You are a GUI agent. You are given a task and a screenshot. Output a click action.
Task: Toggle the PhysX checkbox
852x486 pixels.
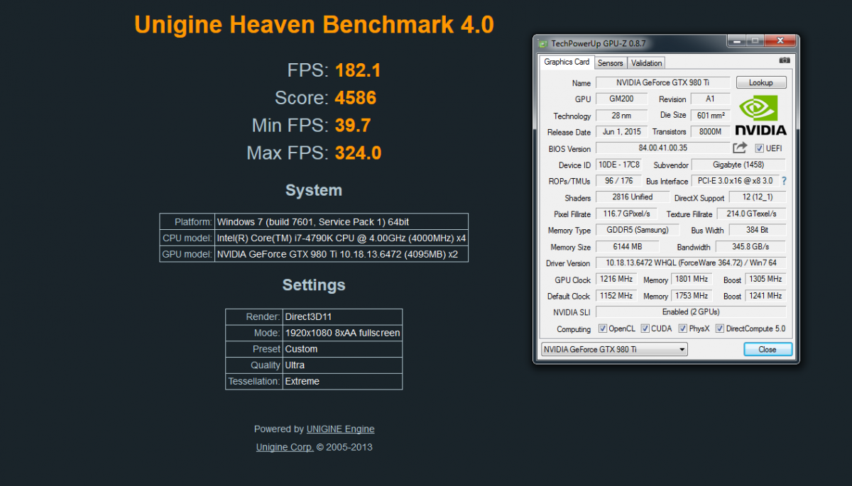coord(683,328)
